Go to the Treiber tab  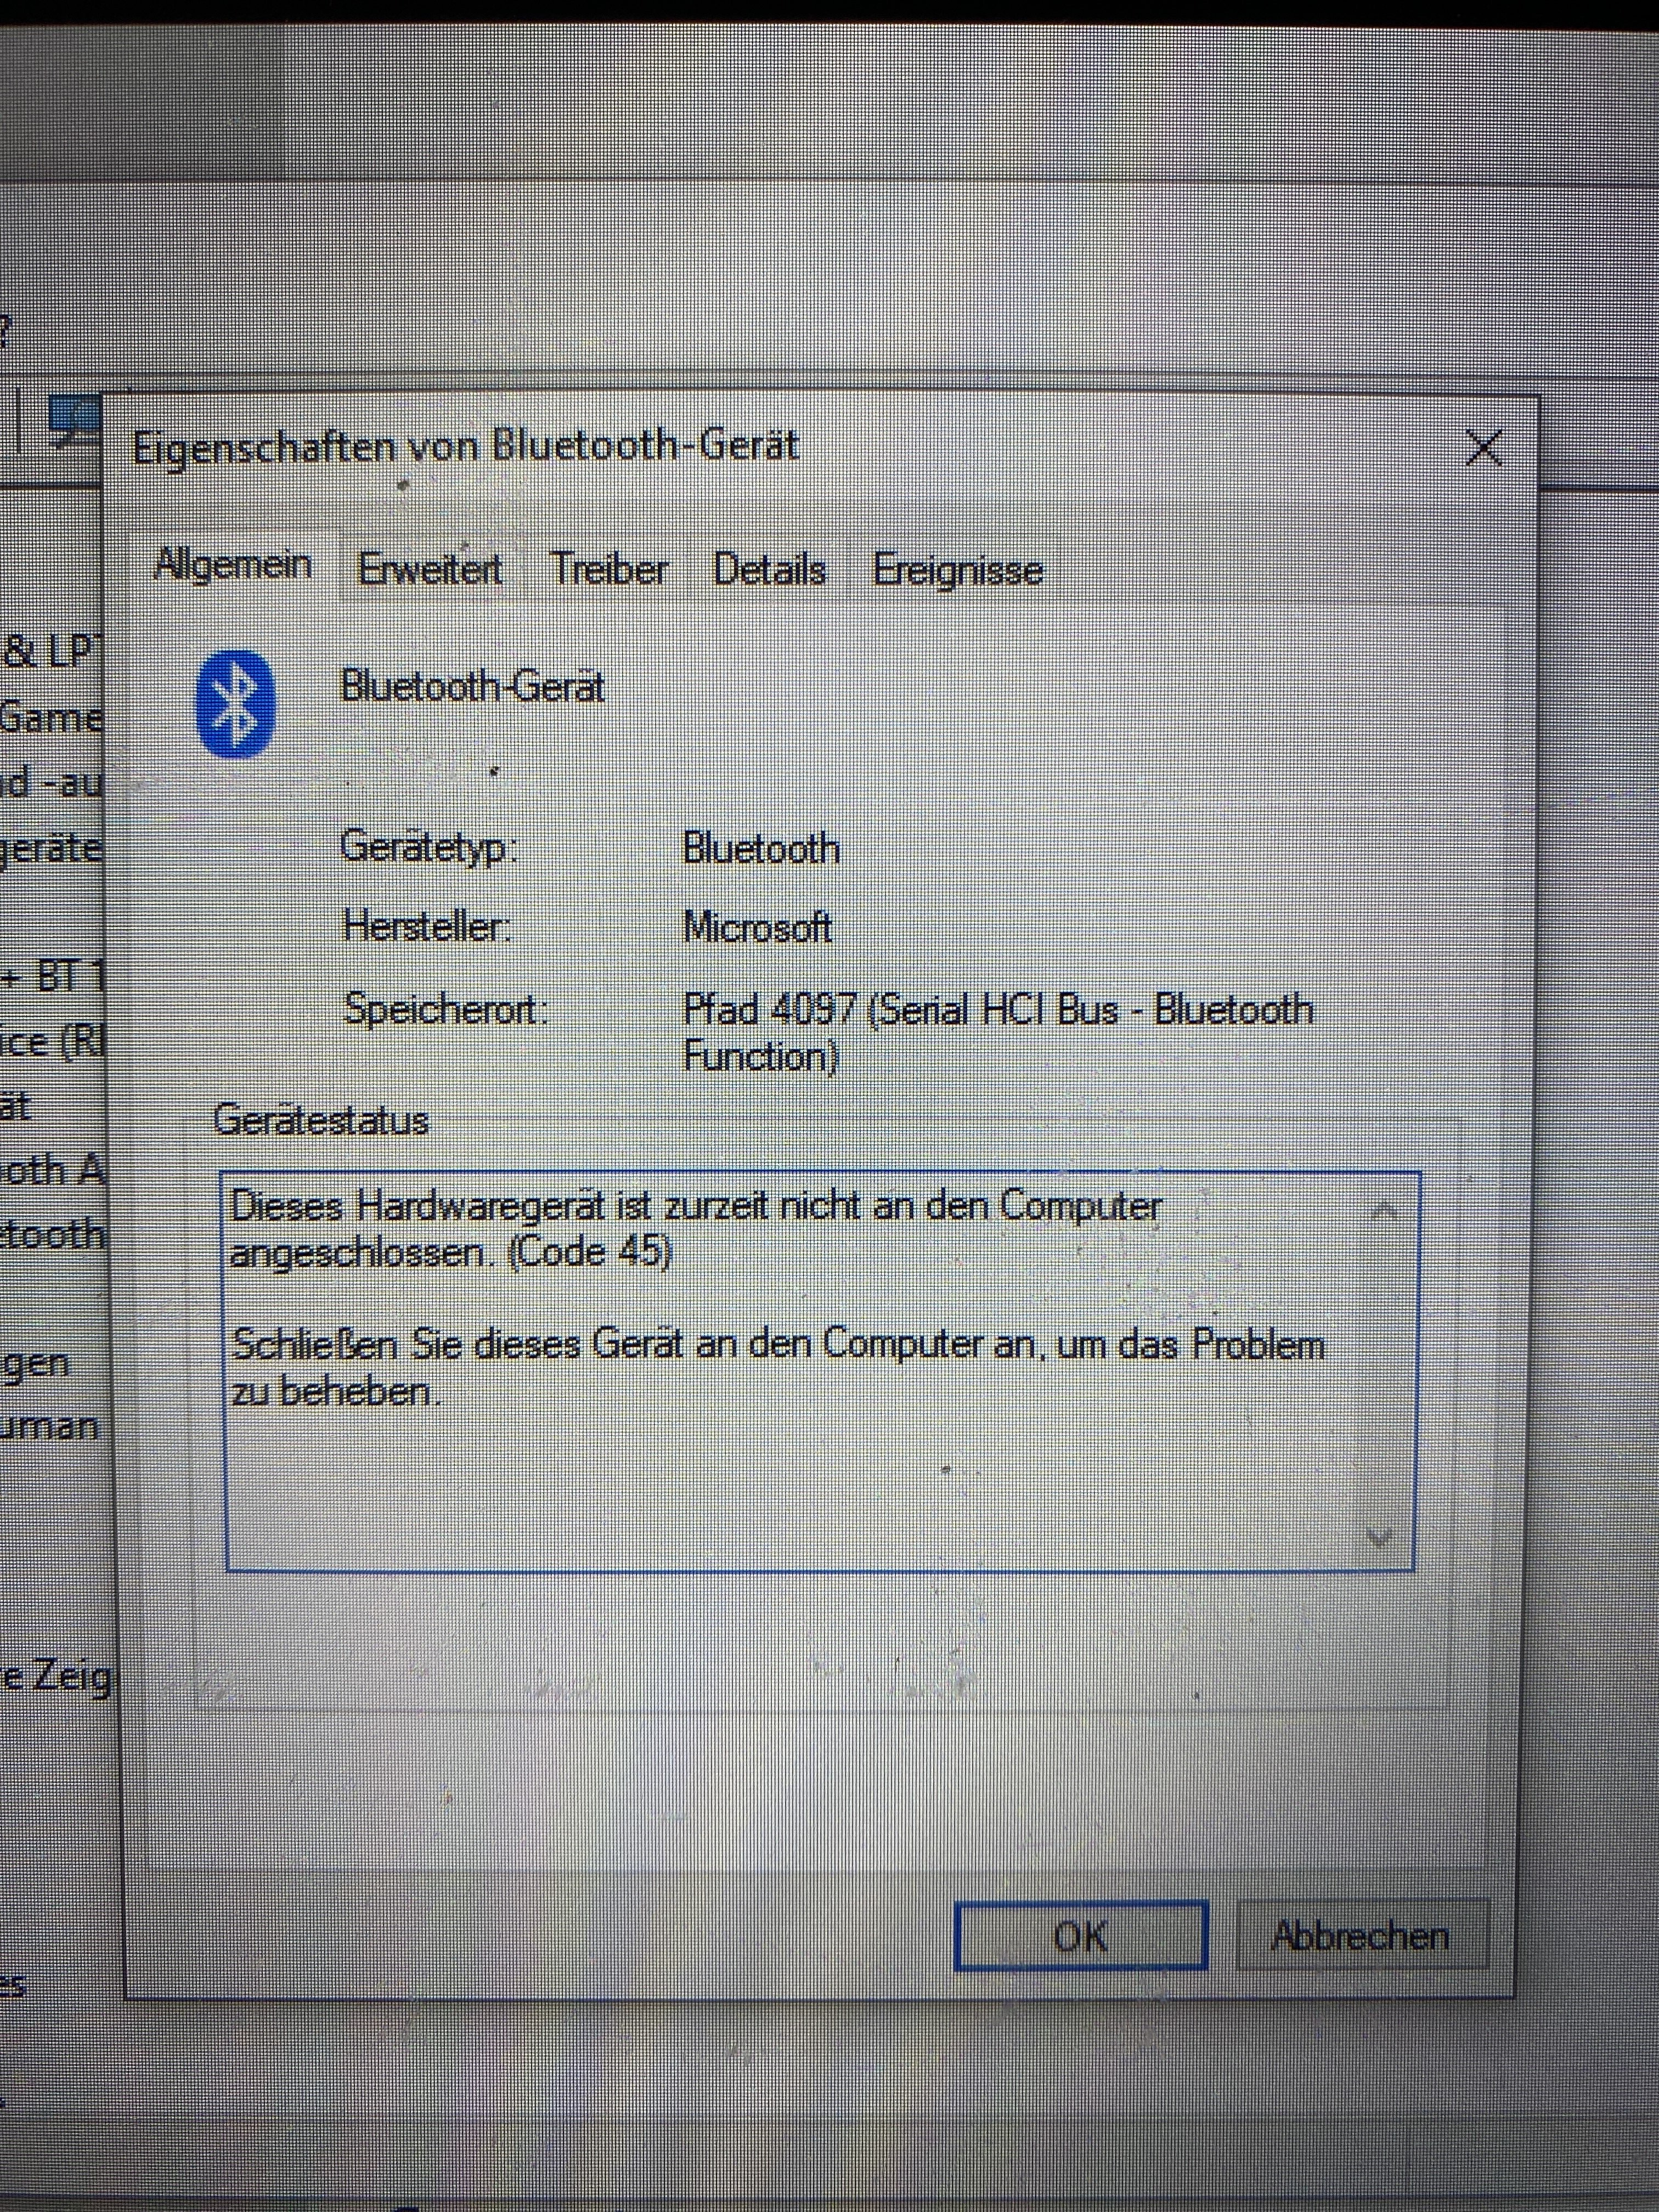coord(608,570)
